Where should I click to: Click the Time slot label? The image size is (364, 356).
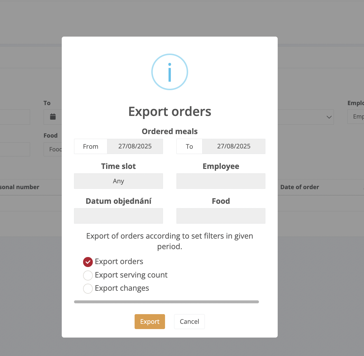119,166
